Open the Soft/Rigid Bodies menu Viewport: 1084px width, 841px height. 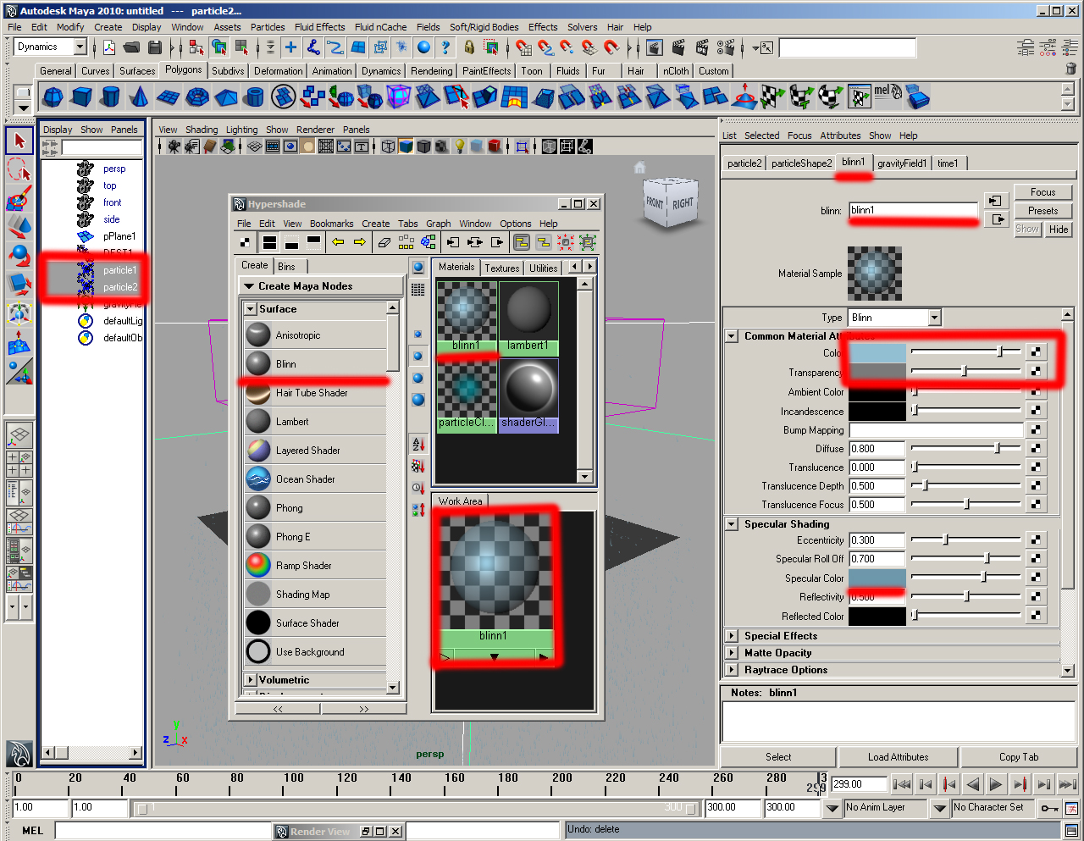pyautogui.click(x=484, y=27)
